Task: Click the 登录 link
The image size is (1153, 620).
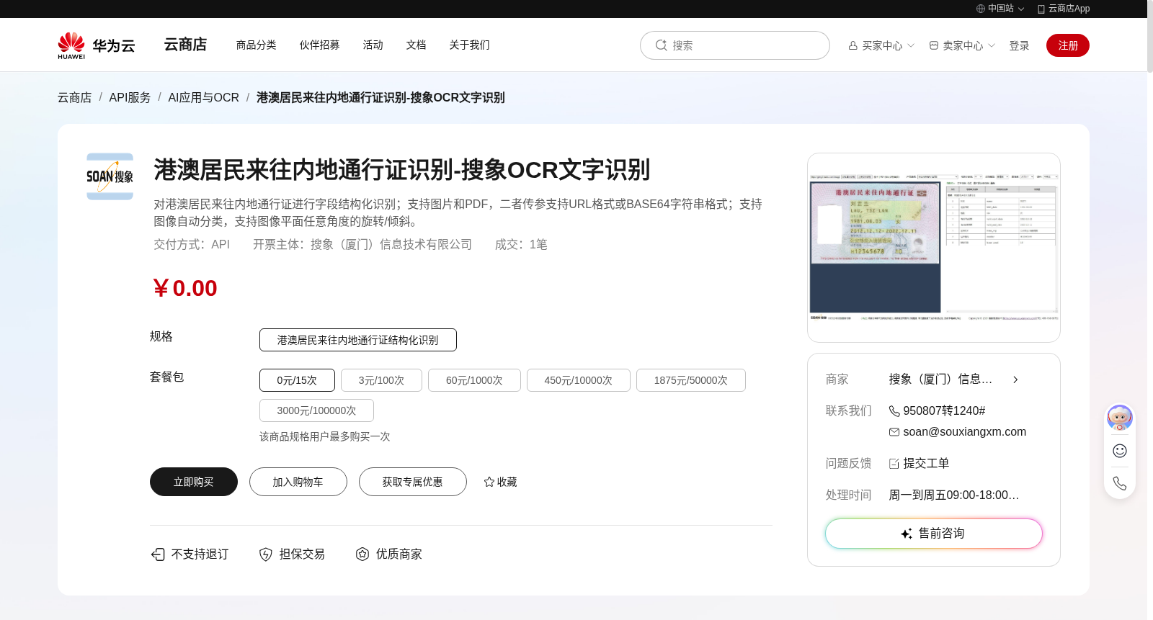Action: 1019,45
